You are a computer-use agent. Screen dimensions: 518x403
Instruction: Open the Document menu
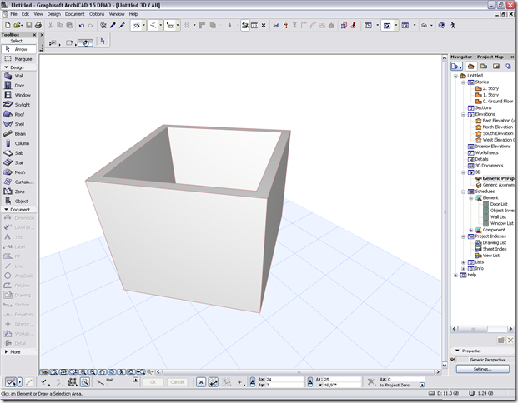coord(75,14)
